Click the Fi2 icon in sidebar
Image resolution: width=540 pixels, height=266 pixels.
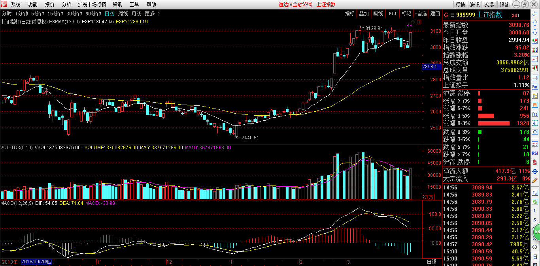click(535, 114)
